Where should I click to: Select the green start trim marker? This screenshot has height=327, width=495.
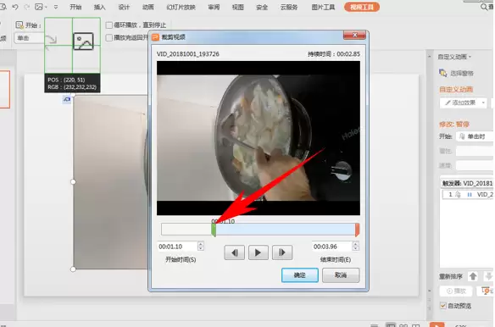tap(214, 230)
